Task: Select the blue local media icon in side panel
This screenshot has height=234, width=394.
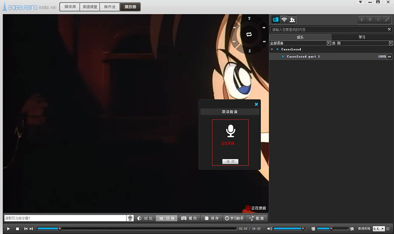Action: [276, 20]
